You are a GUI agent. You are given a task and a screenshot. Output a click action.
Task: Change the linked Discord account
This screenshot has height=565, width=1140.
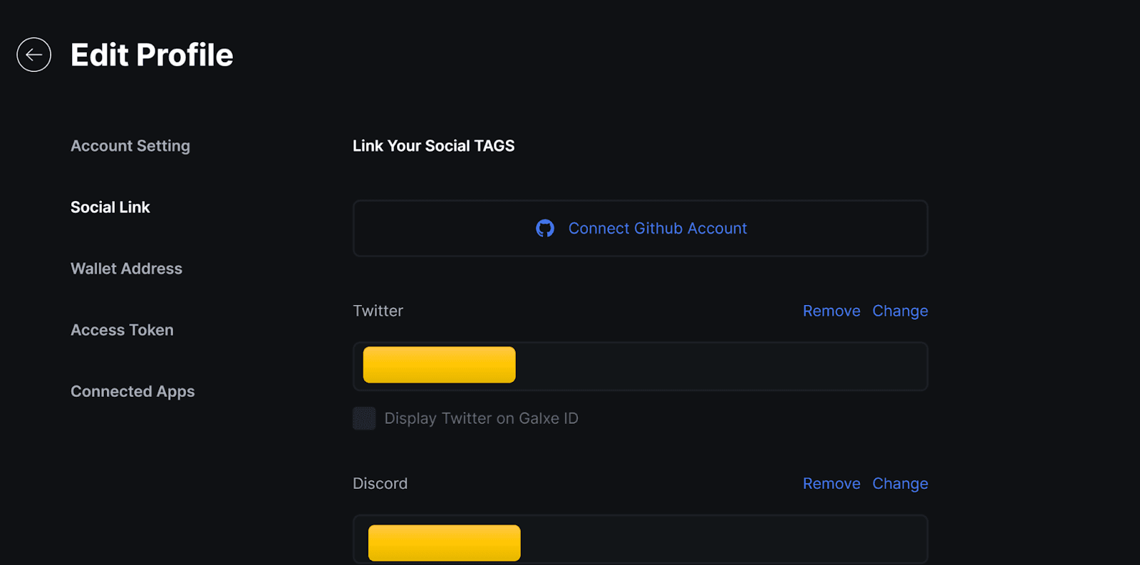(900, 483)
